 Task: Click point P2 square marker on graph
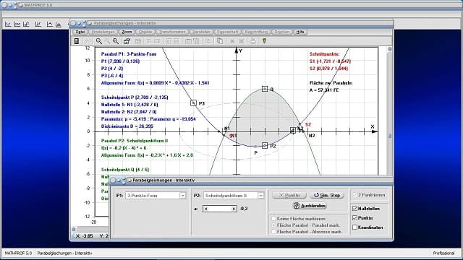[265, 146]
